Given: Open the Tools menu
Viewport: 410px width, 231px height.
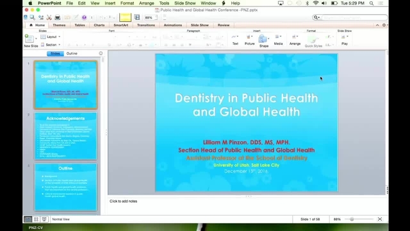Looking at the screenshot, I should click(x=164, y=3).
